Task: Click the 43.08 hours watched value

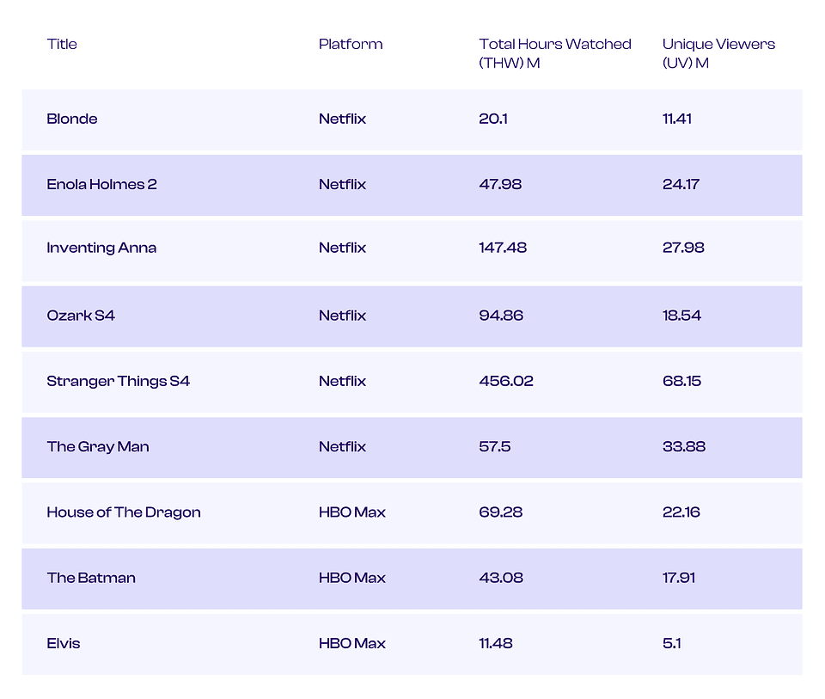Action: 501,578
